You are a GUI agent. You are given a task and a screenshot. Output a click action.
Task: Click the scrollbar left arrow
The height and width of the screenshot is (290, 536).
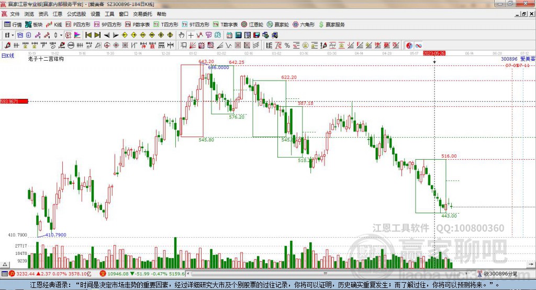tap(188, 274)
